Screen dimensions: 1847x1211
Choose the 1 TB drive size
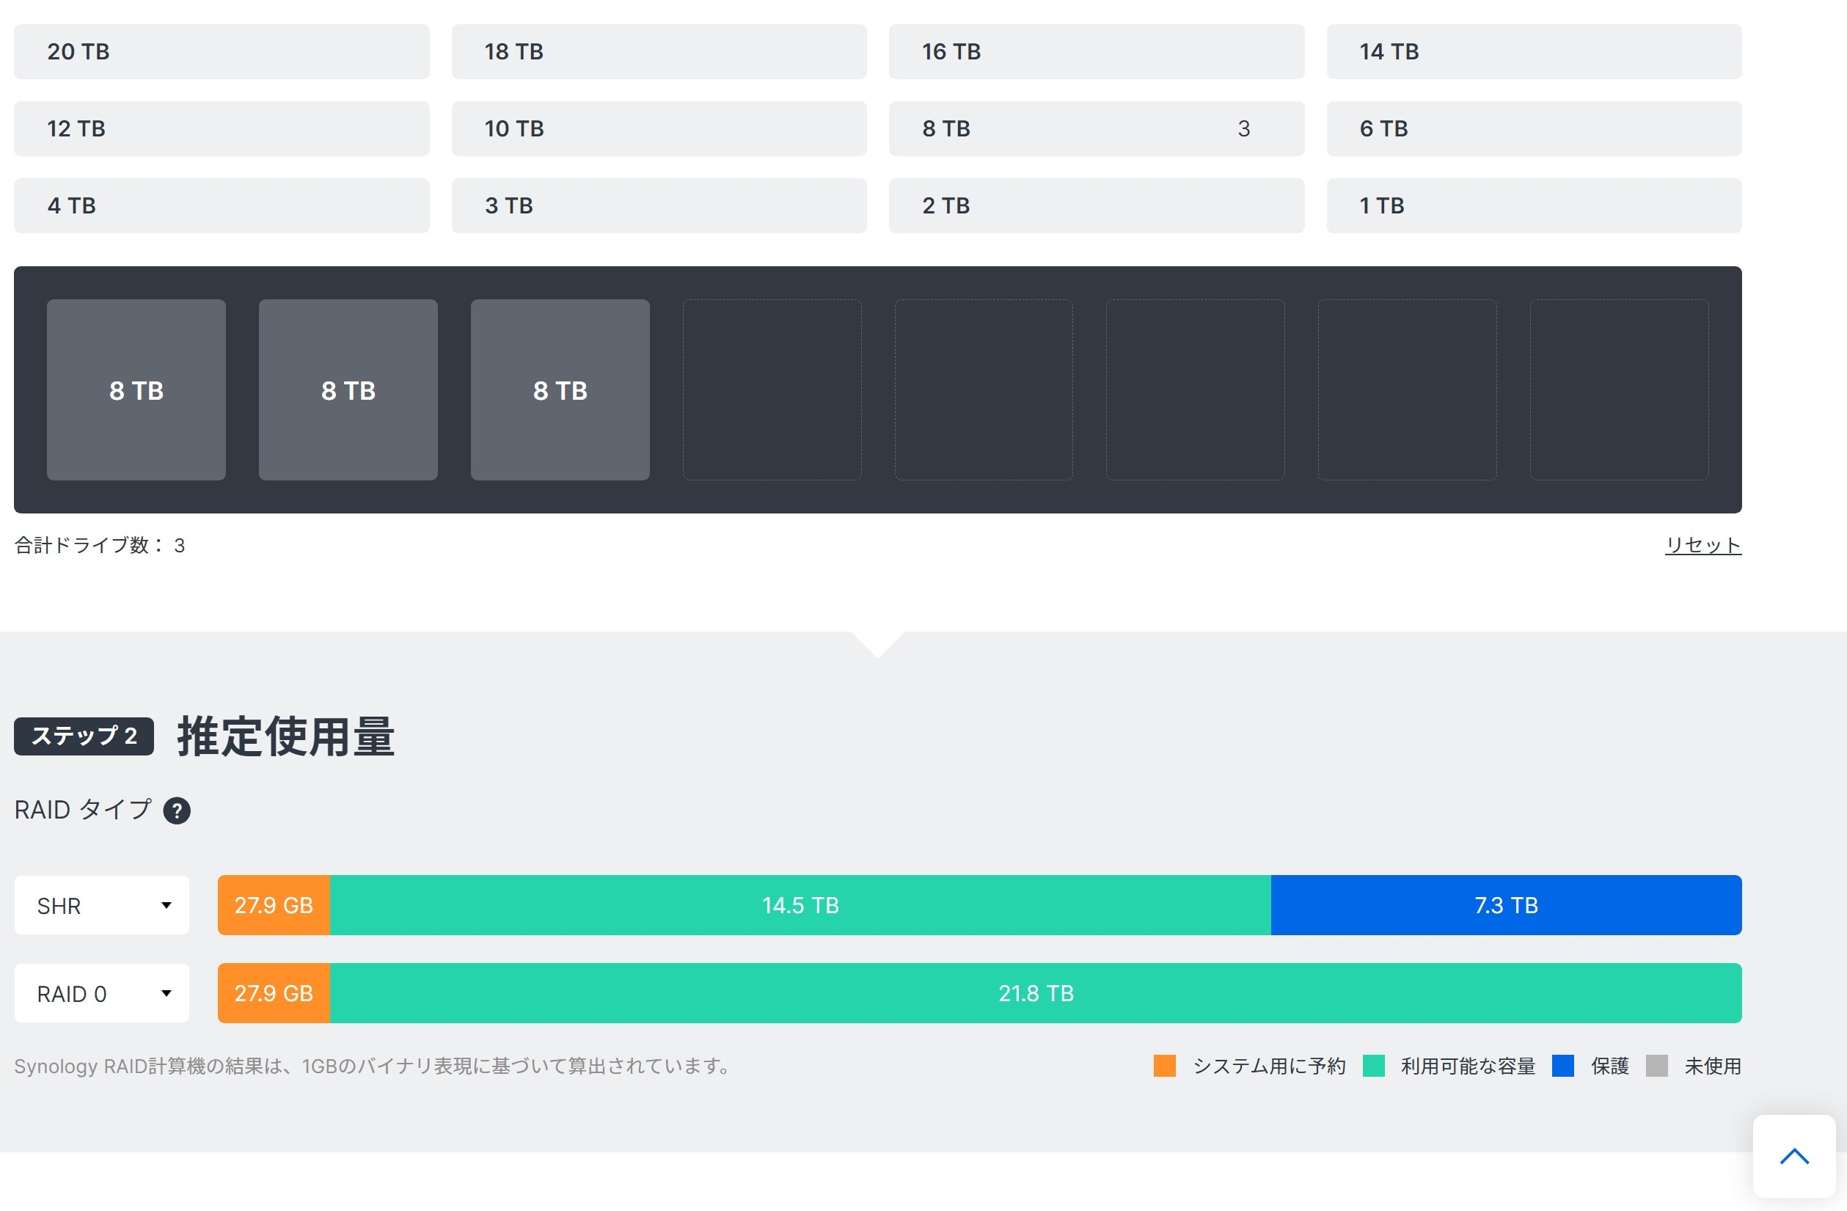[x=1534, y=205]
